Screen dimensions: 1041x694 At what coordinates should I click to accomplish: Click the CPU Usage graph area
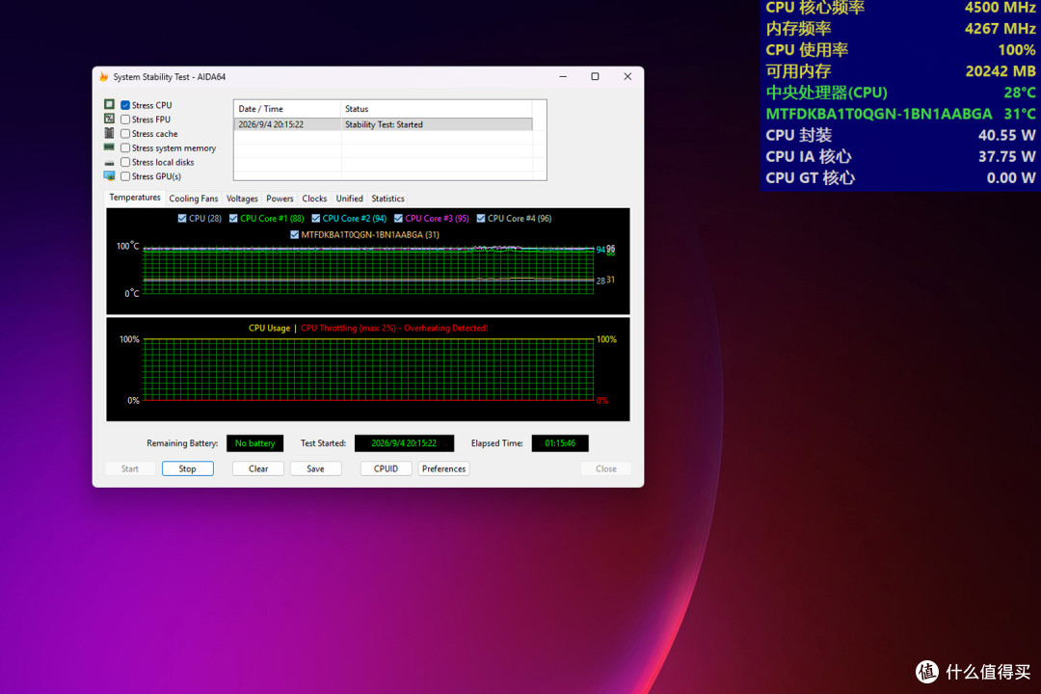368,370
